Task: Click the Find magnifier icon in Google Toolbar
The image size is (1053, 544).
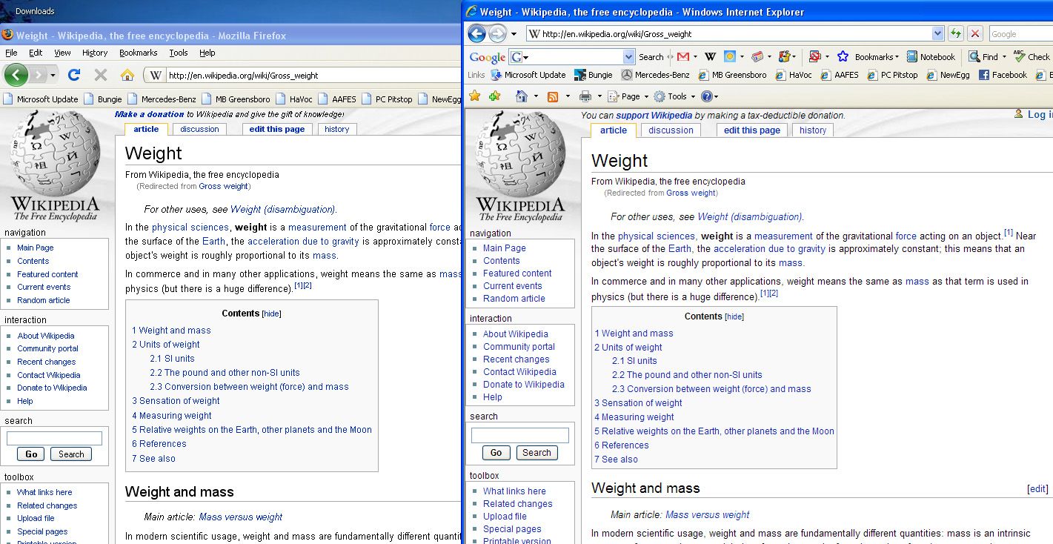Action: point(974,56)
